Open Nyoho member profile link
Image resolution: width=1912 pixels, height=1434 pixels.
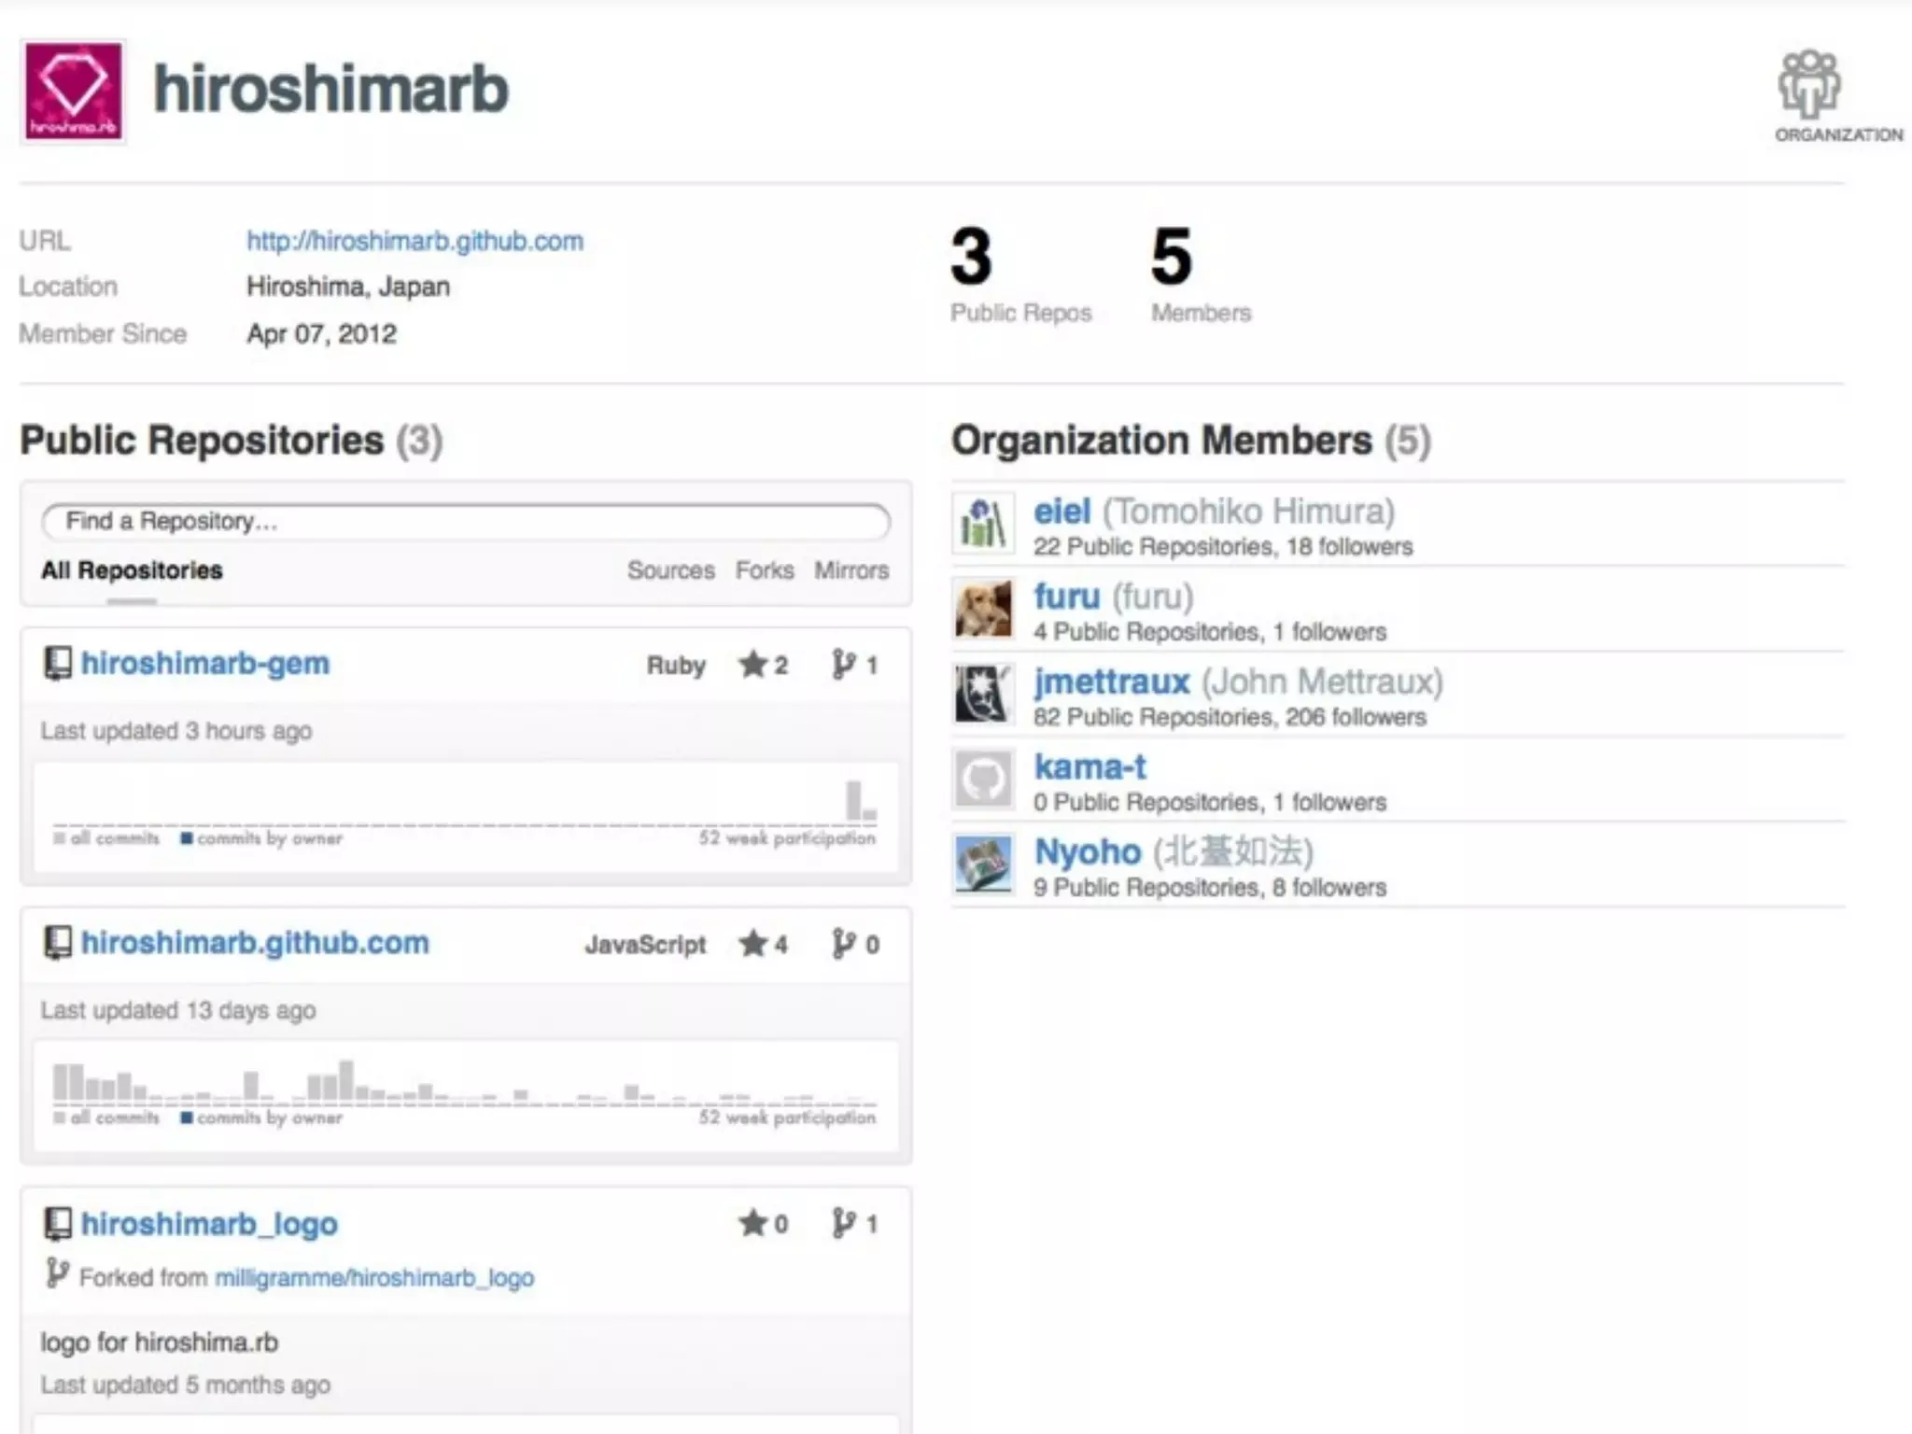point(1087,851)
